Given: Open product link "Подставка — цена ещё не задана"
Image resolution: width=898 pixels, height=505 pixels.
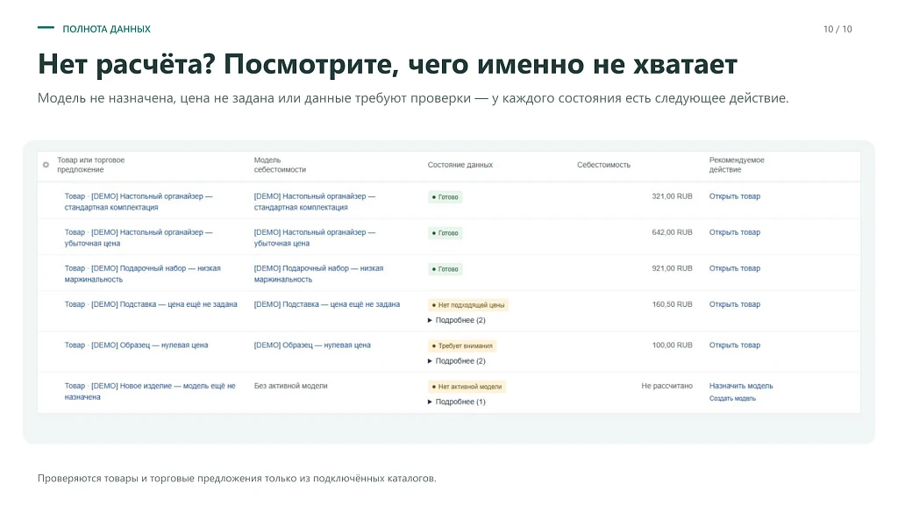Looking at the screenshot, I should (x=151, y=304).
